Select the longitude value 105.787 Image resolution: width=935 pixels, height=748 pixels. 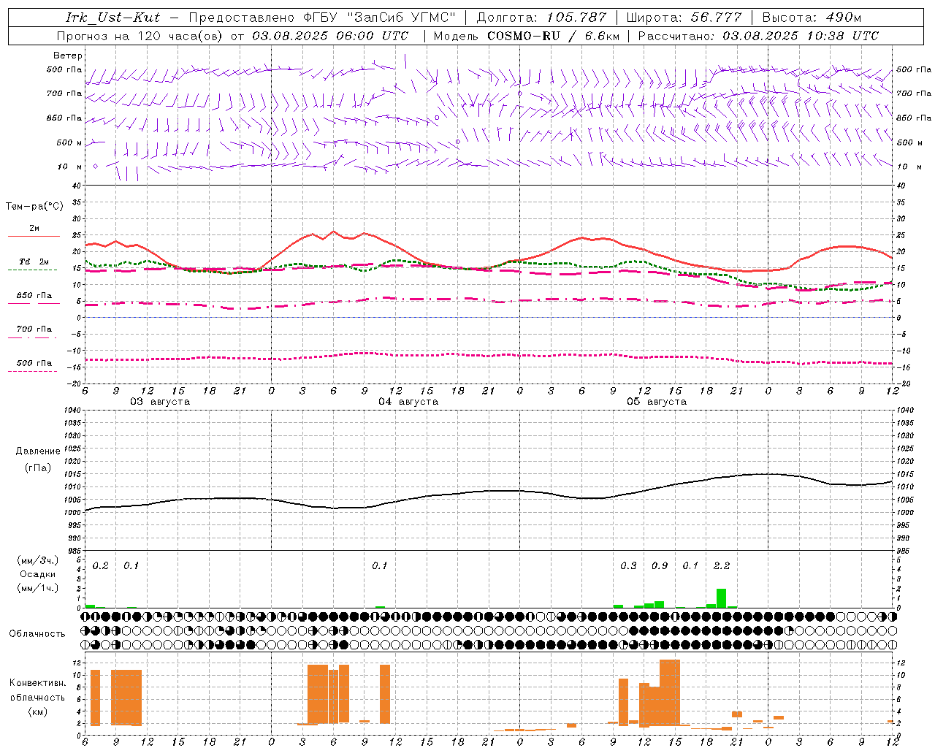(577, 18)
